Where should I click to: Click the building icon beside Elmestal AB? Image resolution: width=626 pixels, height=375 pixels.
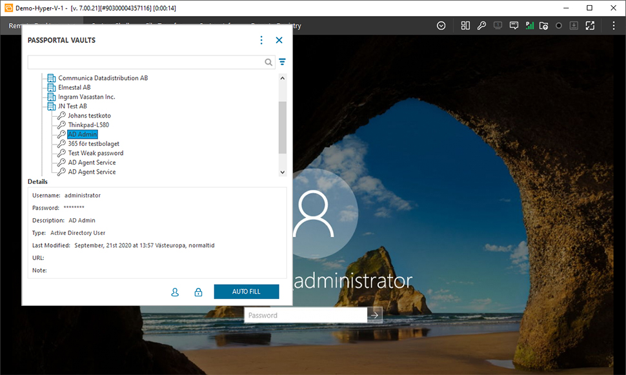(52, 88)
